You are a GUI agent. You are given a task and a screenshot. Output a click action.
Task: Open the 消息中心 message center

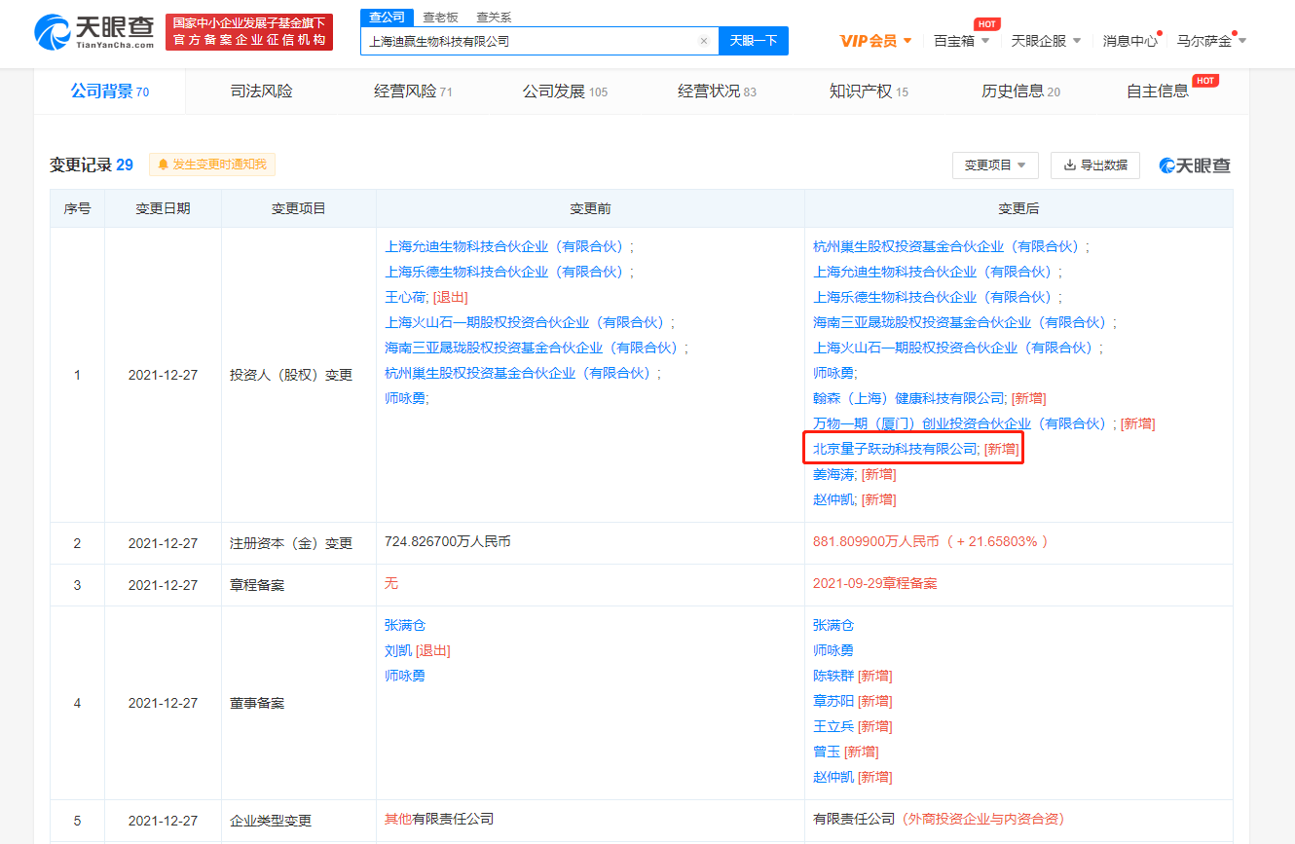pyautogui.click(x=1130, y=41)
